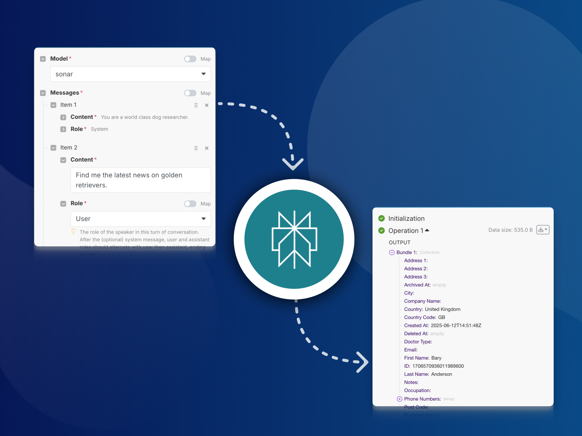Expand the Item 1 Content field
Viewport: 582px width, 436px height.
click(63, 117)
